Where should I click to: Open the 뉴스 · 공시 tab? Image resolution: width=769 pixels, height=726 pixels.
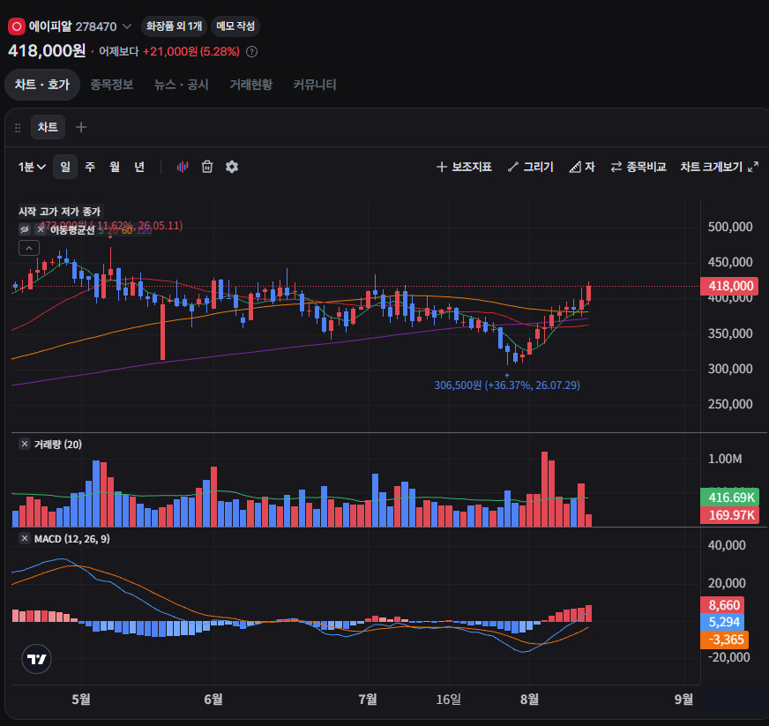[181, 85]
